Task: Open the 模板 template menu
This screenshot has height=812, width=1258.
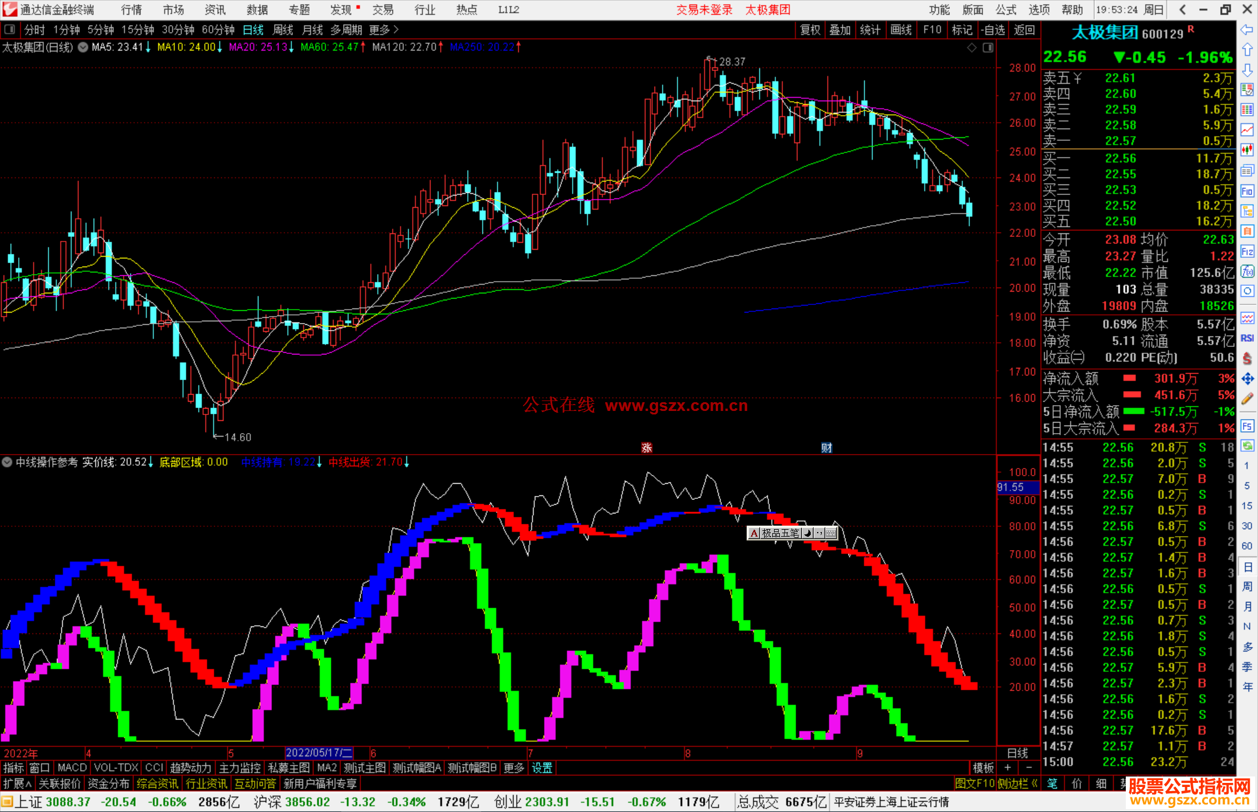Action: 983,768
